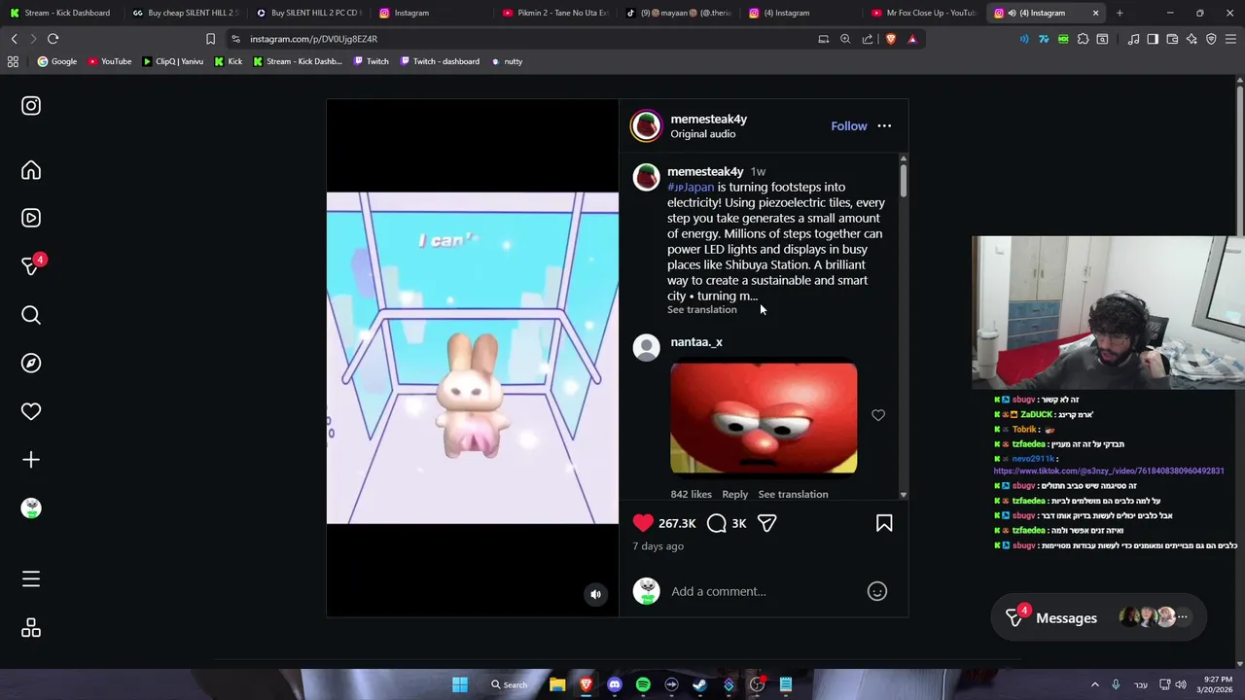1245x700 pixels.
Task: Click the instagram.com address bar
Action: pyautogui.click(x=525, y=39)
